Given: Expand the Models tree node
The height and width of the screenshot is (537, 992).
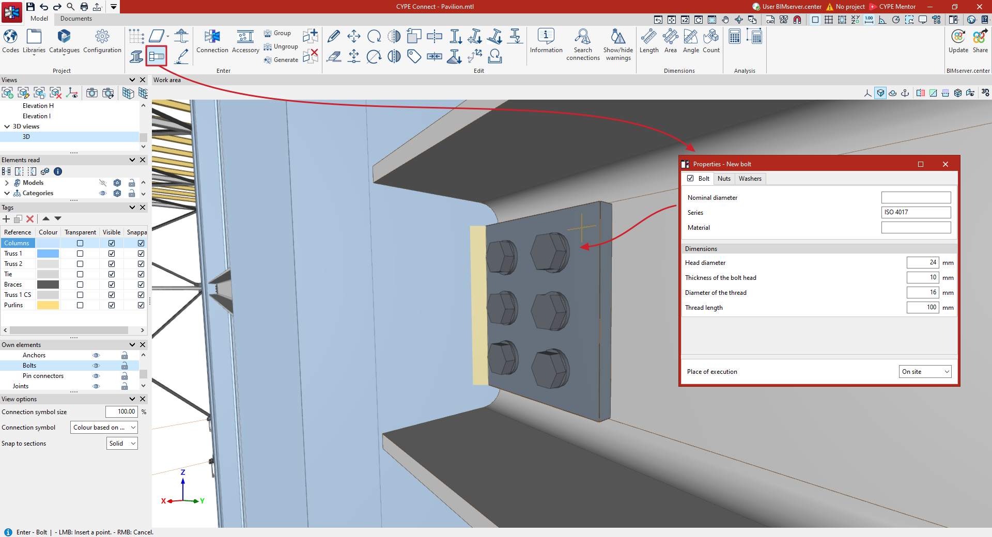Looking at the screenshot, I should coord(7,183).
